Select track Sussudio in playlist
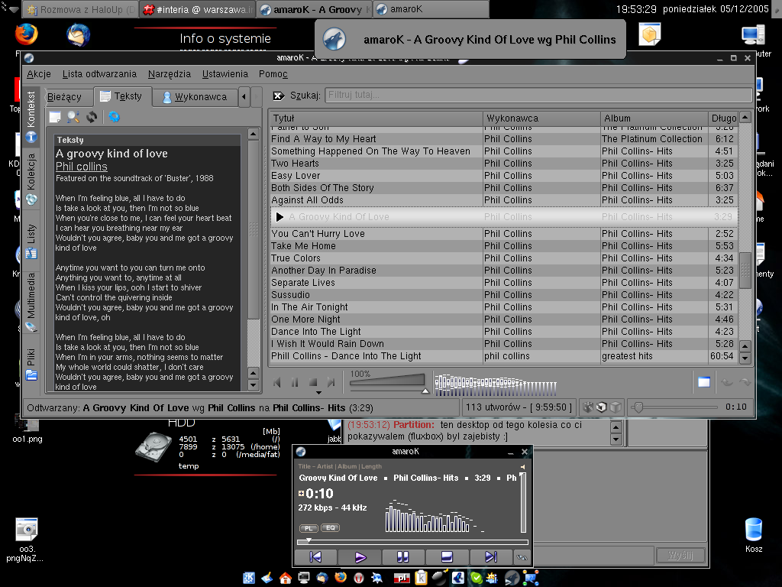This screenshot has width=782, height=587. point(504,294)
